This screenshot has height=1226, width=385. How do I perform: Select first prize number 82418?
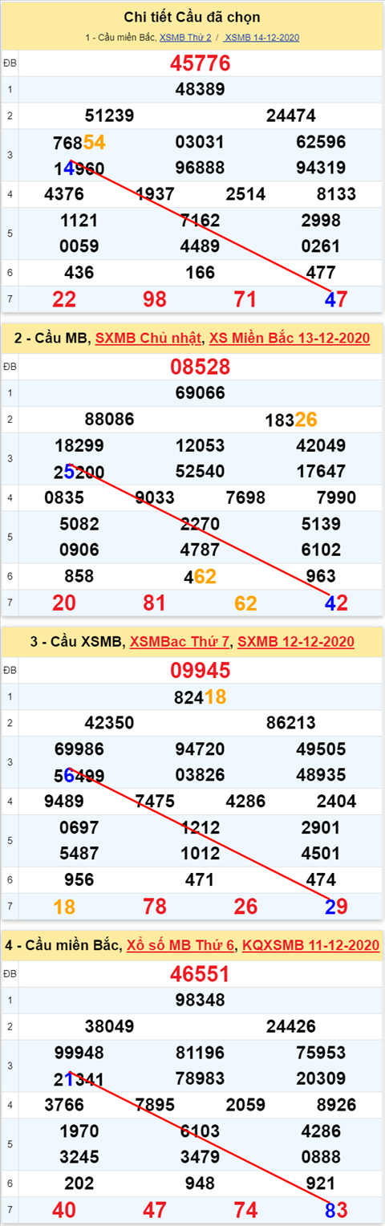(x=200, y=696)
